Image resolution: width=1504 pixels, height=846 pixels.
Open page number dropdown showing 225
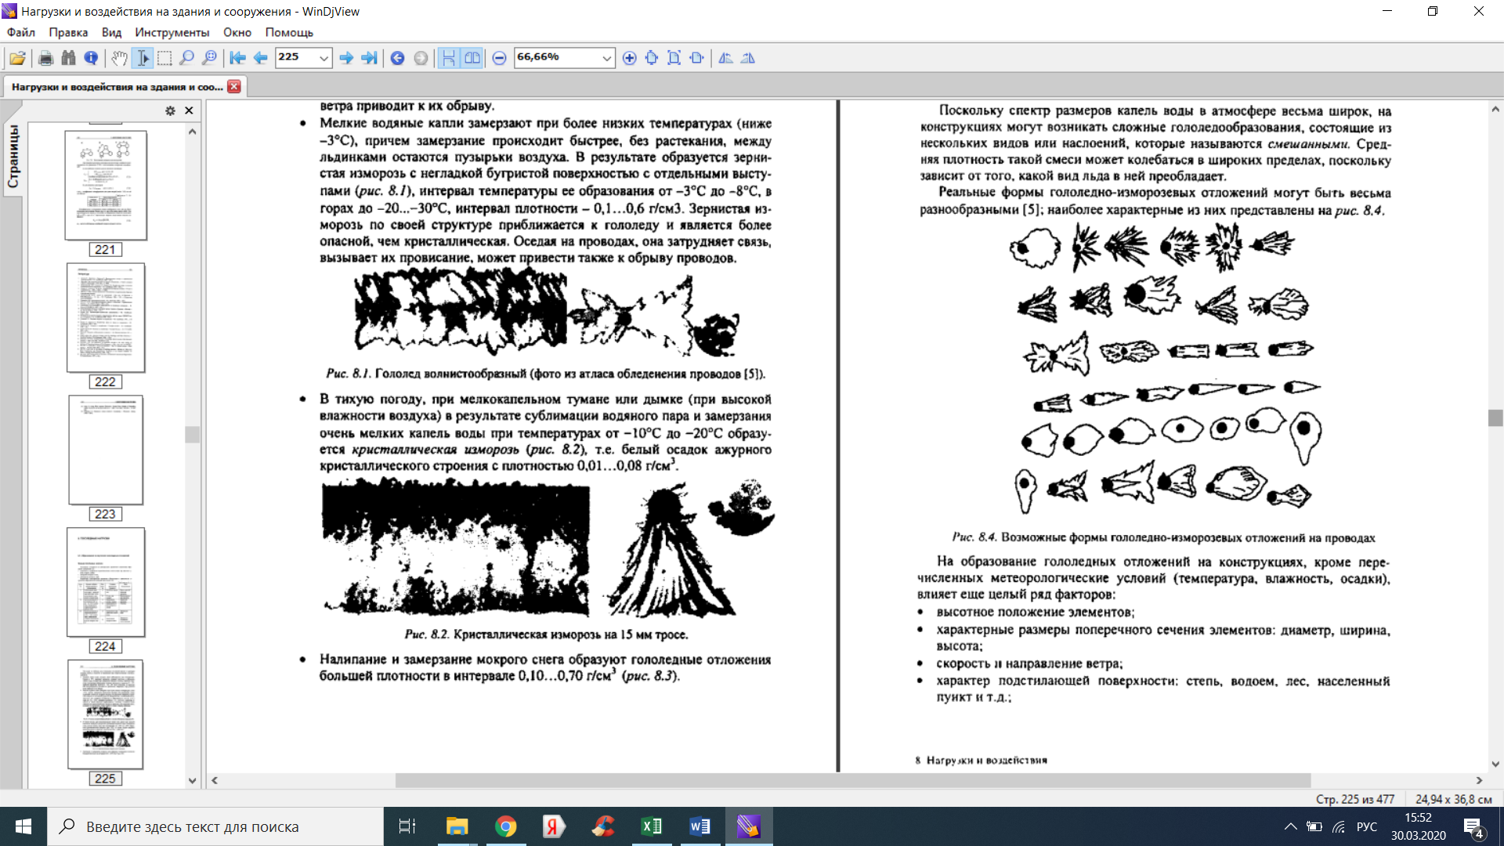tap(323, 58)
